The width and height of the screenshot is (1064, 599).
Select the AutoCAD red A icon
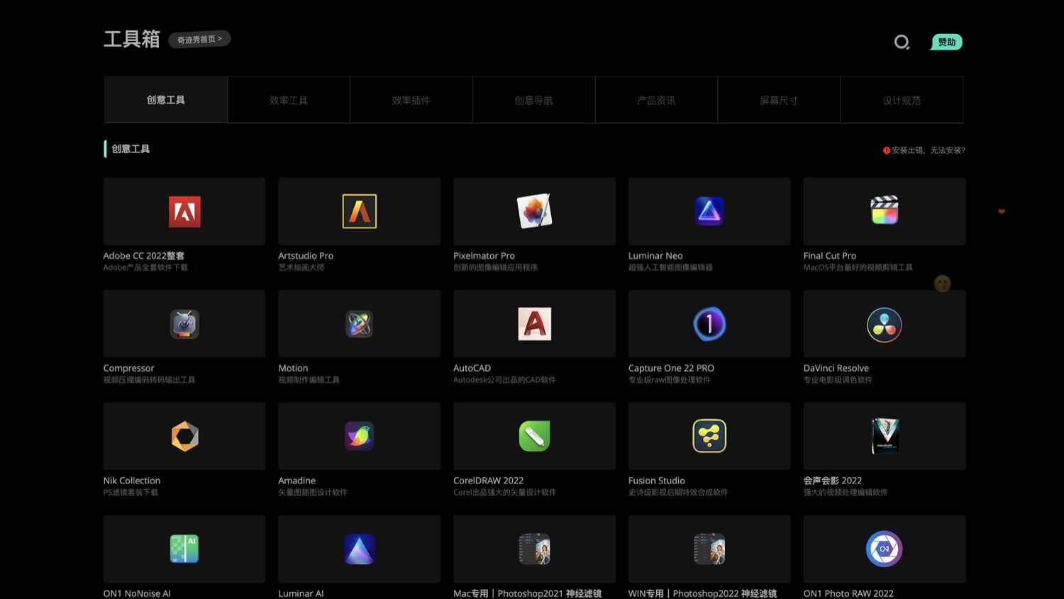coord(534,324)
